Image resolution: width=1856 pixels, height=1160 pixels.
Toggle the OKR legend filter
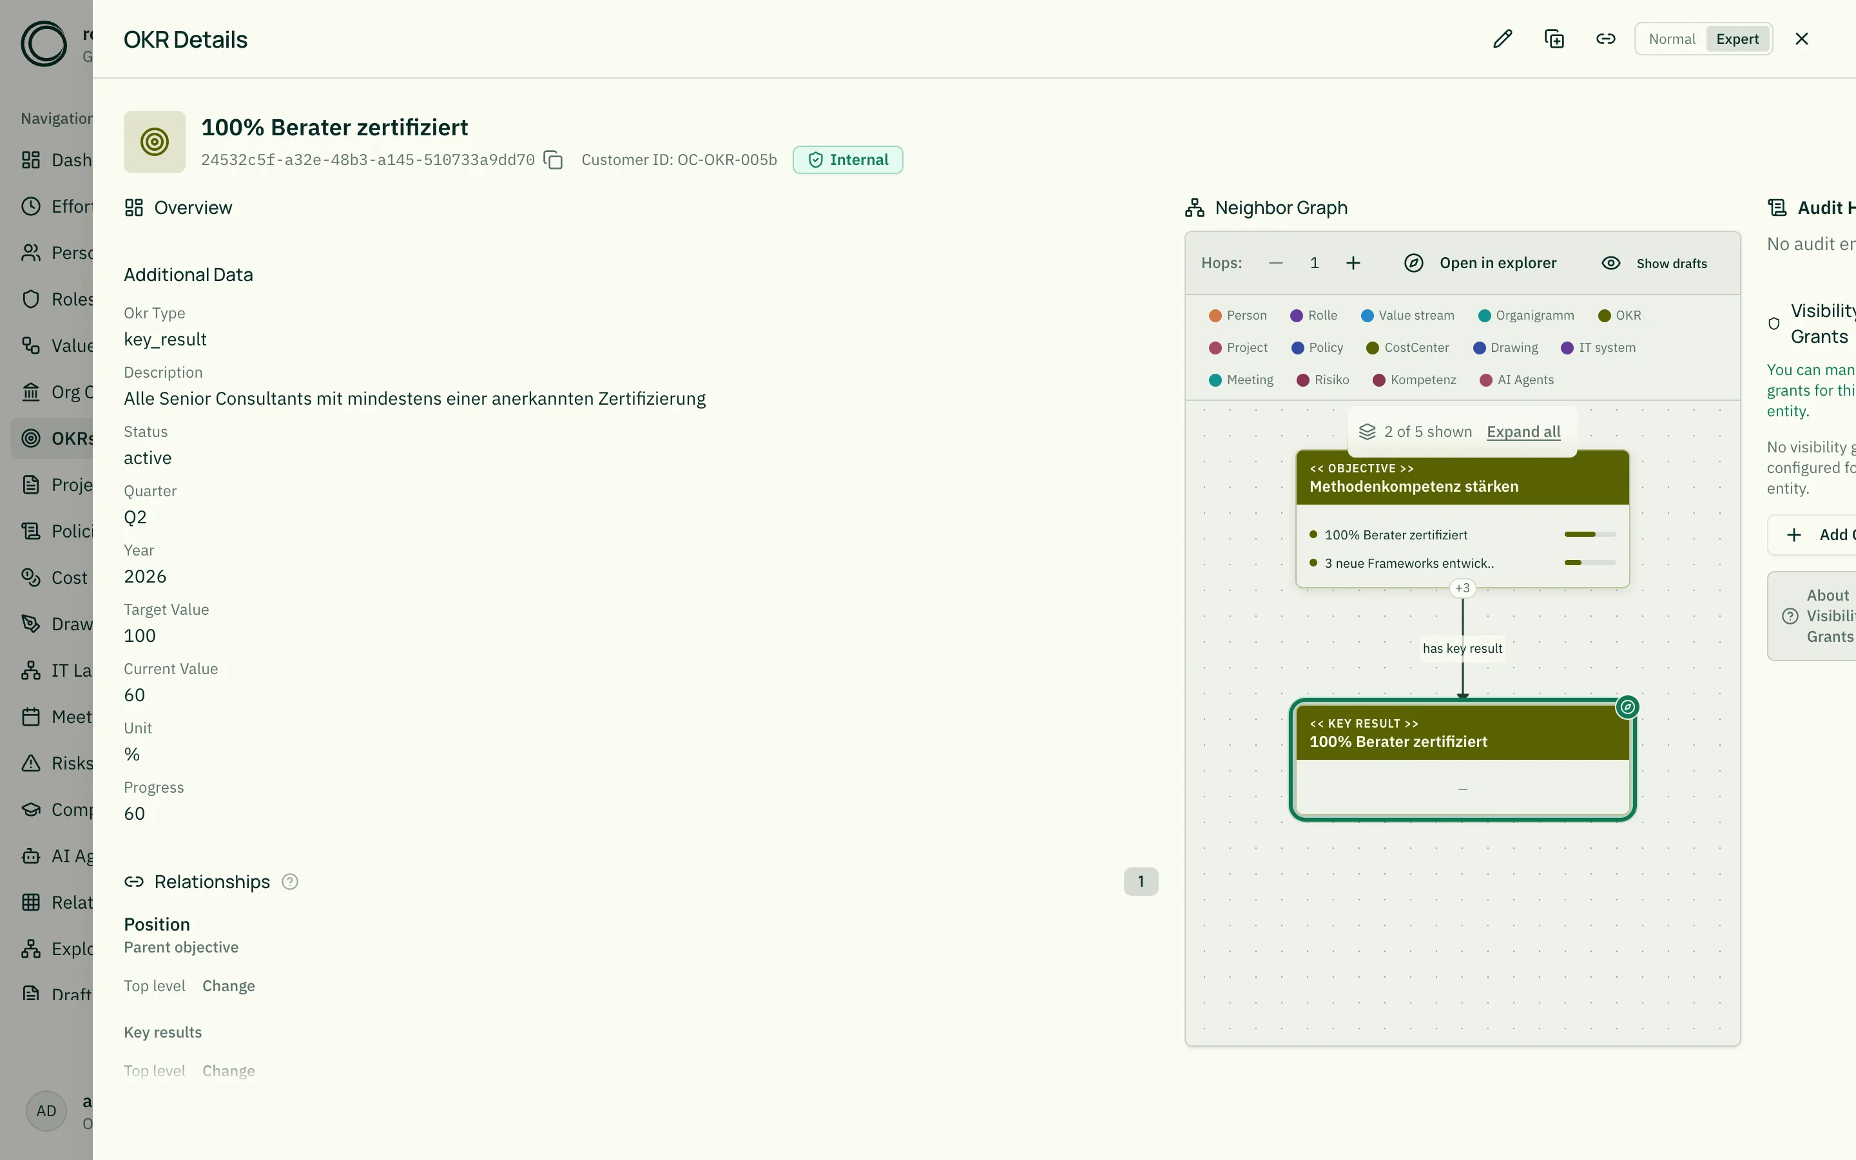tap(1619, 315)
